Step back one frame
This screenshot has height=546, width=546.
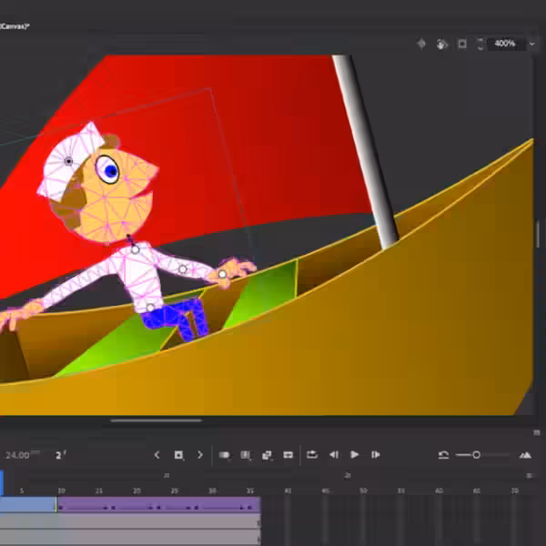coord(334,455)
